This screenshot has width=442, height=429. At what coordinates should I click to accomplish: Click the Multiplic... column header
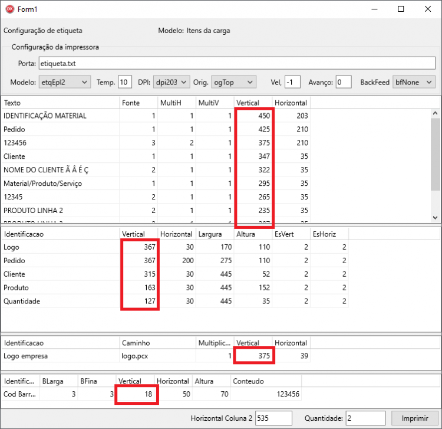tap(215, 343)
